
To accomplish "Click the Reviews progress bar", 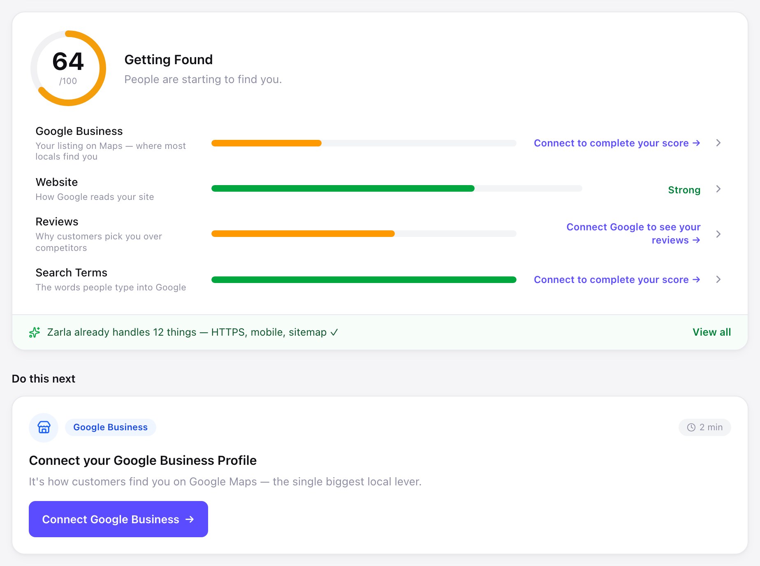I will click(x=364, y=234).
